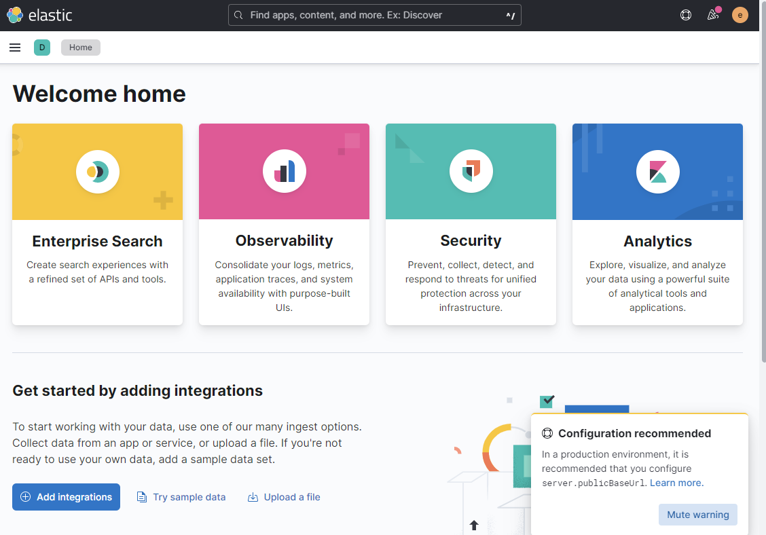
Task: Click the server.publicBaseUrl code text
Action: pyautogui.click(x=593, y=483)
